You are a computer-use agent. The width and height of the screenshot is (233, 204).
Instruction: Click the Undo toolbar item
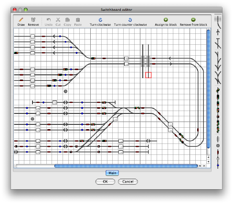point(49,22)
